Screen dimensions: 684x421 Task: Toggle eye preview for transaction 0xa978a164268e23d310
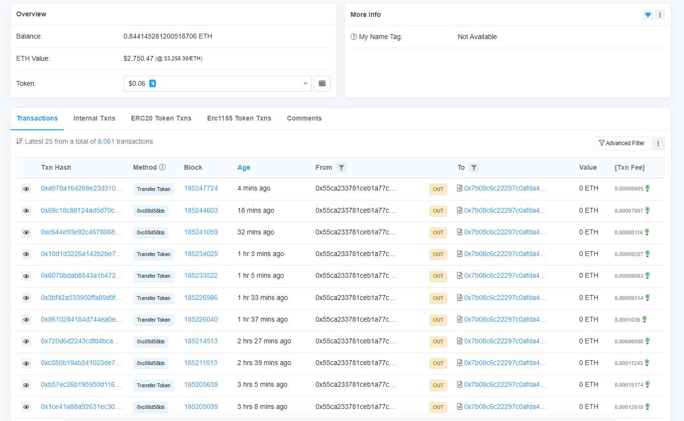[27, 189]
